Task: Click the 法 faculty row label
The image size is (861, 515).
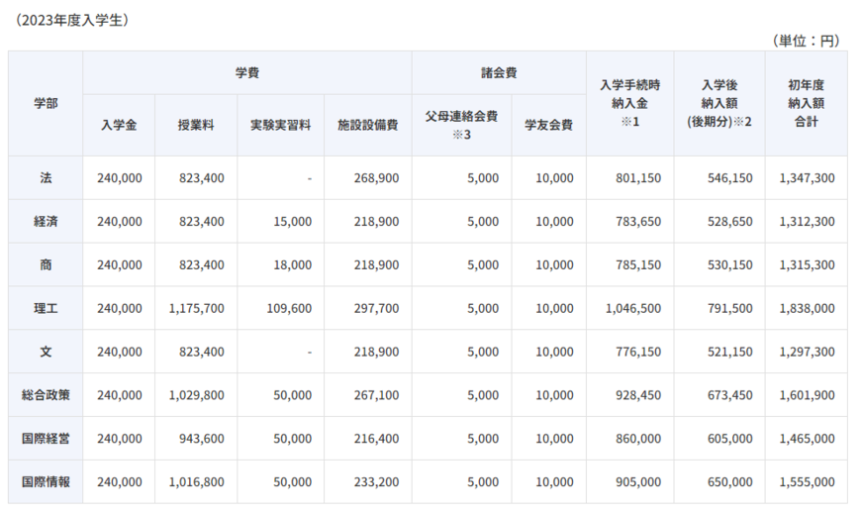Action: 46,178
